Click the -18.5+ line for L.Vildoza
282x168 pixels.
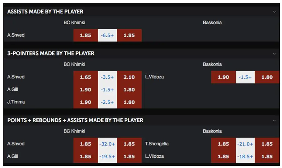(x=245, y=156)
